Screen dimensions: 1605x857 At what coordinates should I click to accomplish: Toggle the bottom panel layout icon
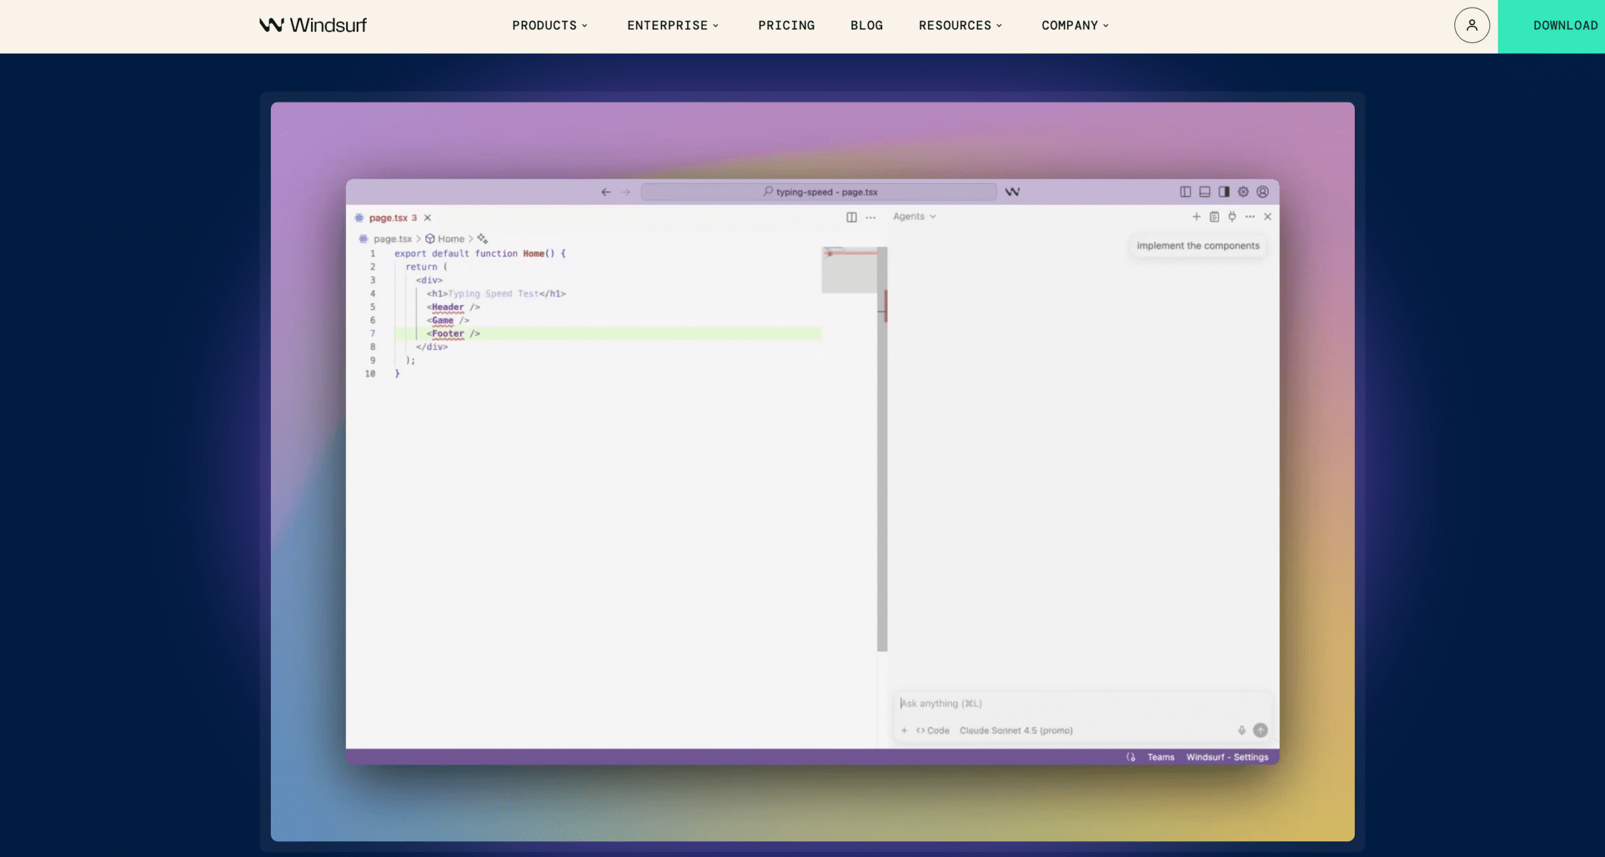(x=1204, y=192)
